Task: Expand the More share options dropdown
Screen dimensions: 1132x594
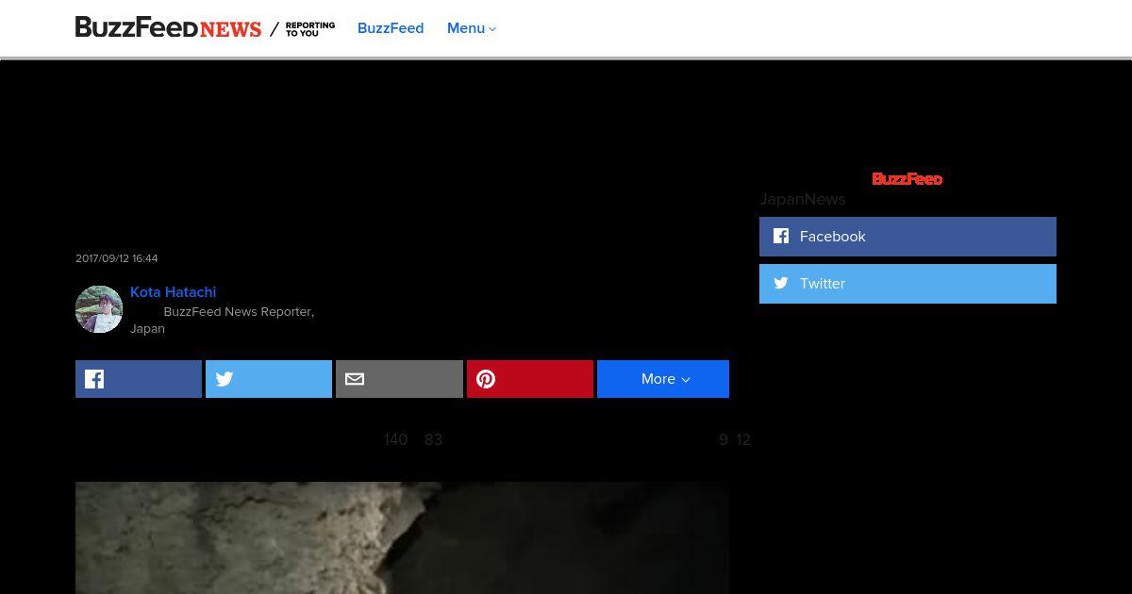Action: (663, 379)
